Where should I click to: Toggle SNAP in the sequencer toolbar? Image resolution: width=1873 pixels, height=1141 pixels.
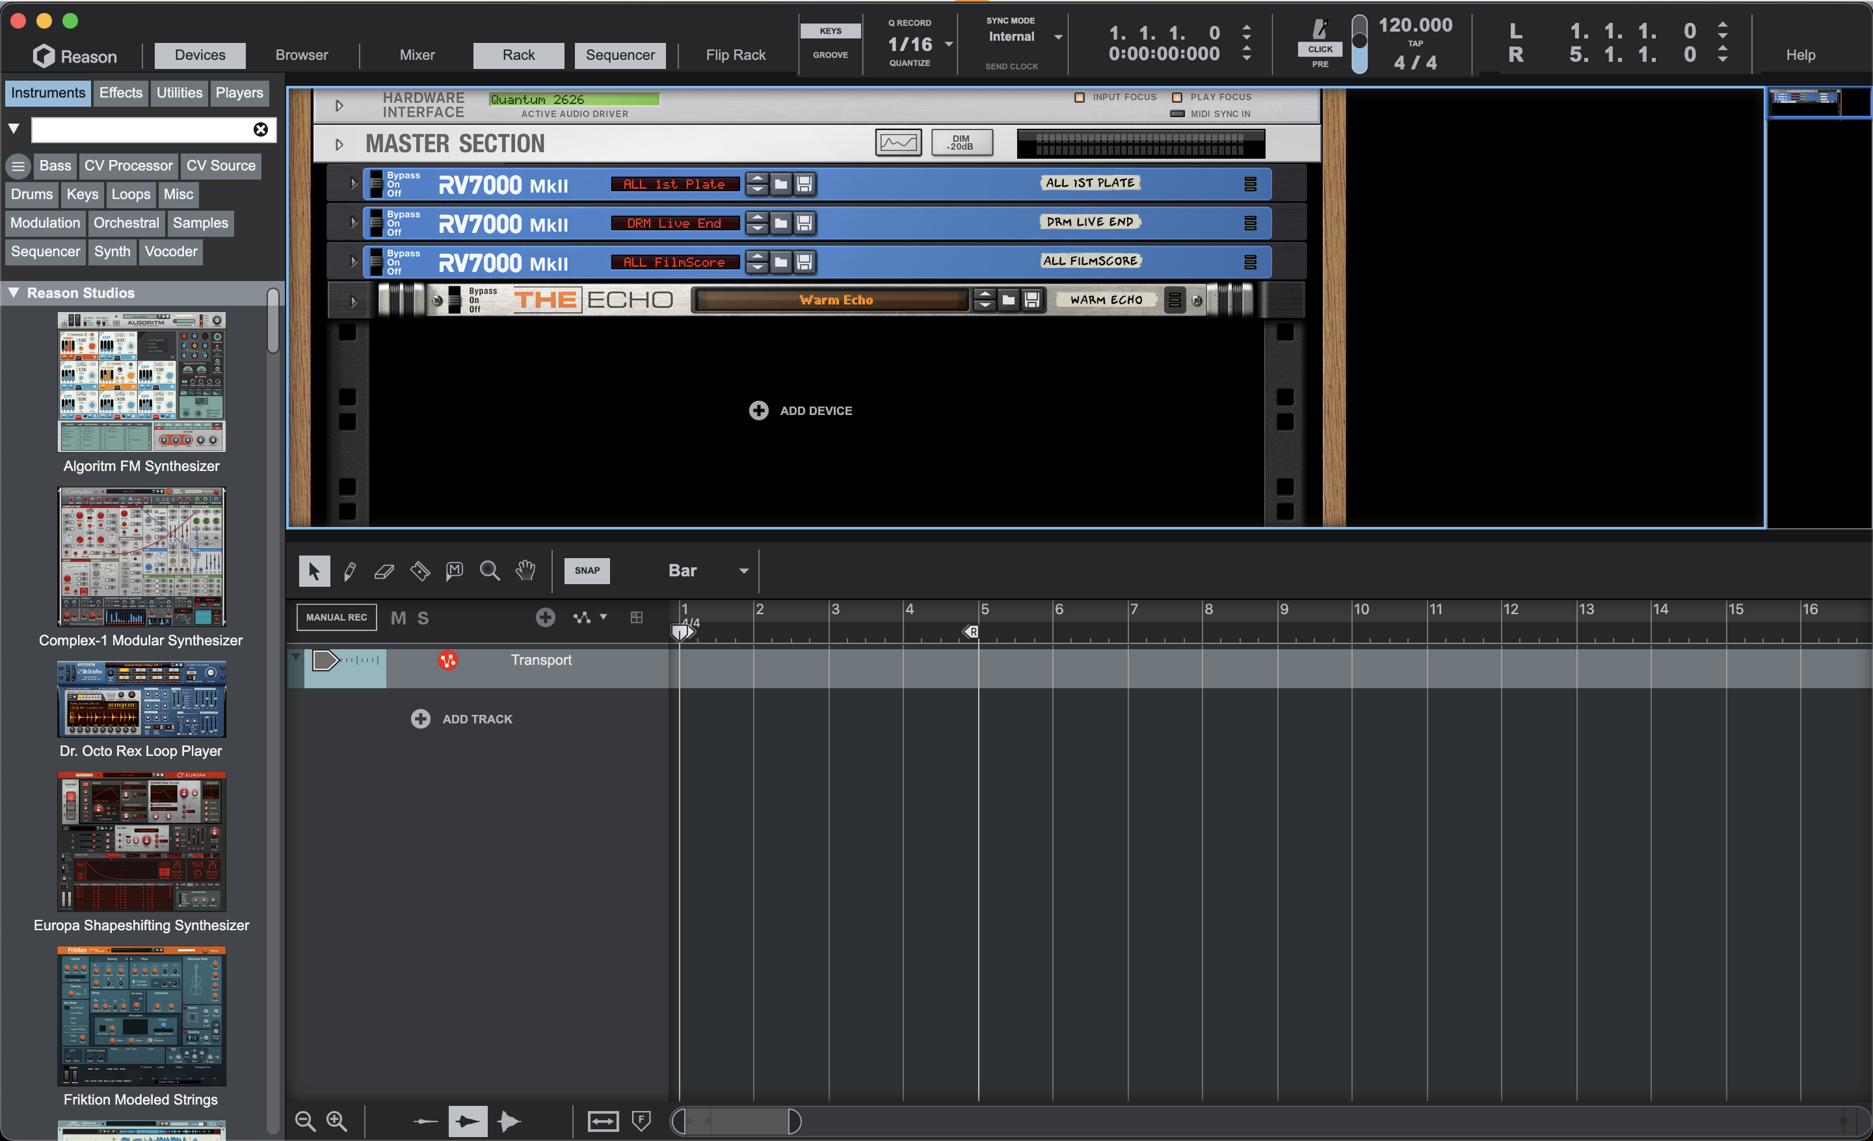click(x=587, y=571)
